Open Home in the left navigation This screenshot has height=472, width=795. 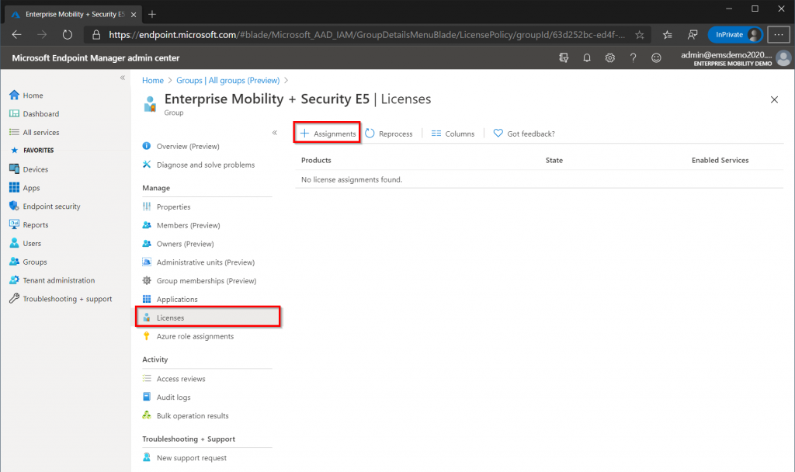[26, 95]
